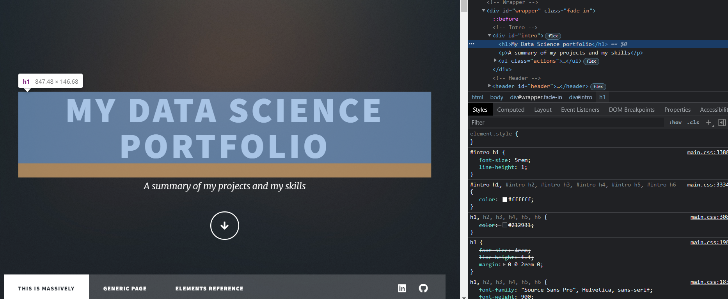
Task: Expand the header id header node
Action: click(489, 86)
